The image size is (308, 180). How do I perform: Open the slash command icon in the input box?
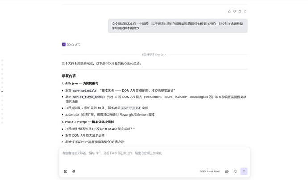point(66,172)
